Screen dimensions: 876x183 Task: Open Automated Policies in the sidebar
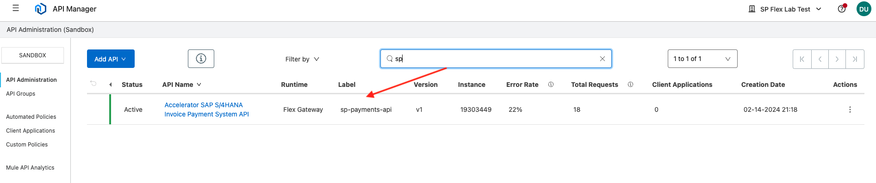[31, 116]
